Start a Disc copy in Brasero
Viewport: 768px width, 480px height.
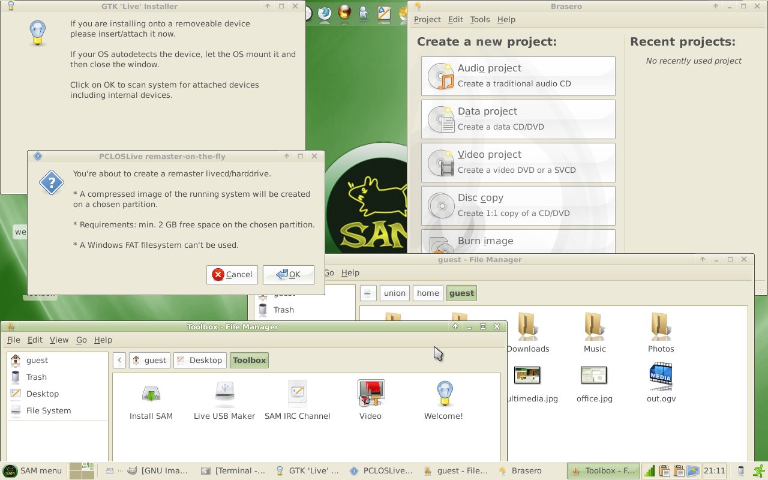pyautogui.click(x=518, y=206)
